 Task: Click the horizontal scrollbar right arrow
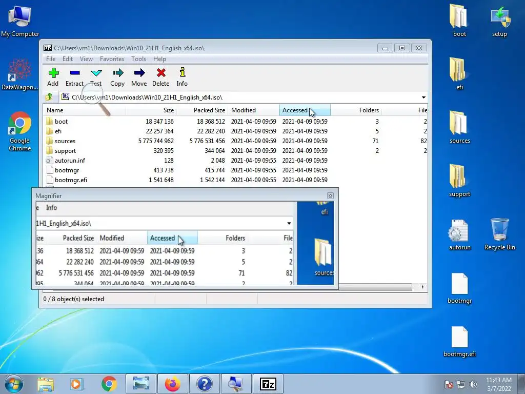422,287
